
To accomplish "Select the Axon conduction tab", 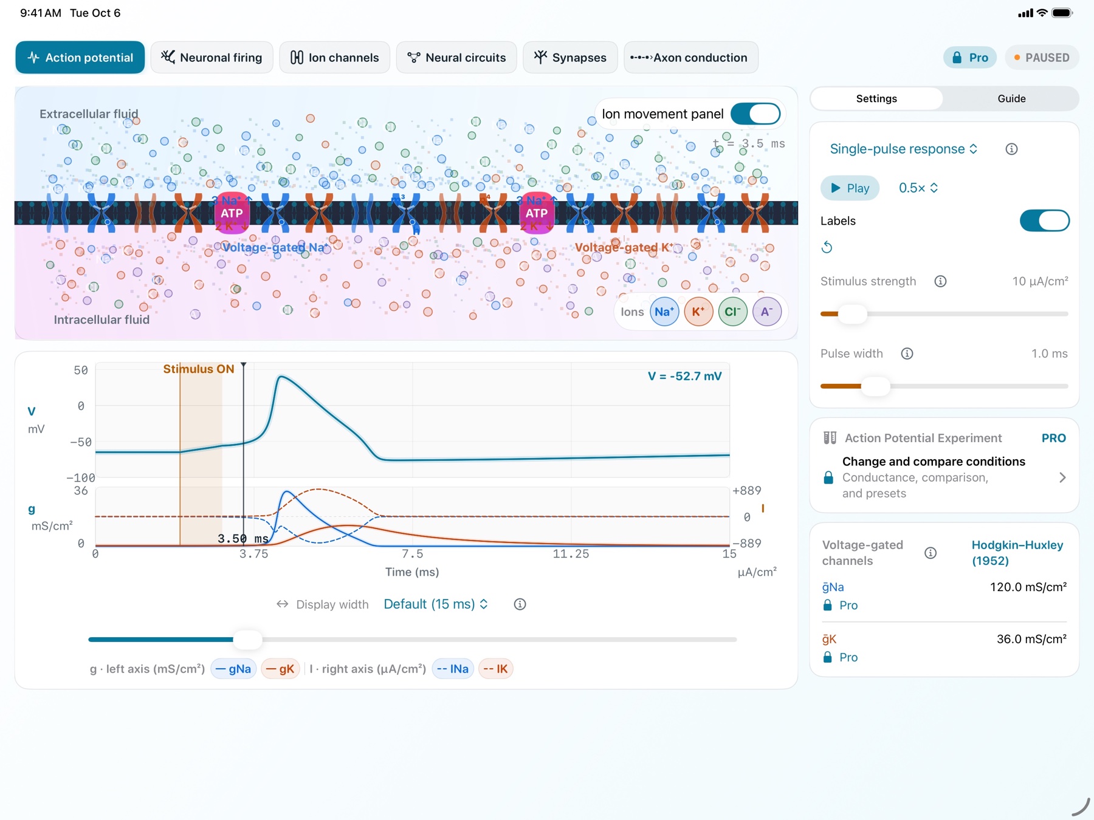I will point(691,58).
